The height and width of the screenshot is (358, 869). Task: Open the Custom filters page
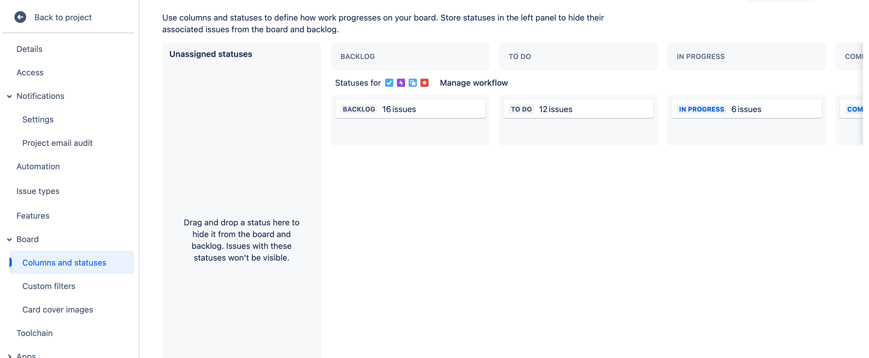(x=49, y=286)
